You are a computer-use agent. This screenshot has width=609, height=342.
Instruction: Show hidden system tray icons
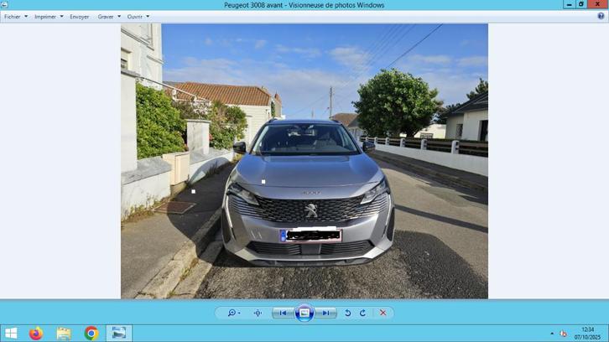point(552,333)
